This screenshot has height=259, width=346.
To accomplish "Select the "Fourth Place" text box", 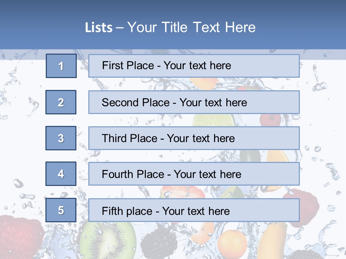I will click(194, 174).
